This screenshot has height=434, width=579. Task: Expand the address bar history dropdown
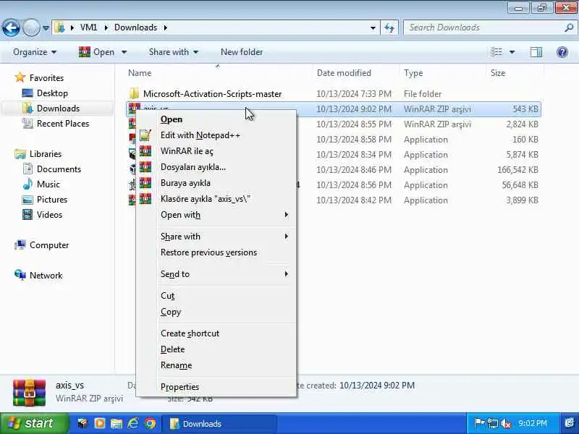tap(373, 27)
